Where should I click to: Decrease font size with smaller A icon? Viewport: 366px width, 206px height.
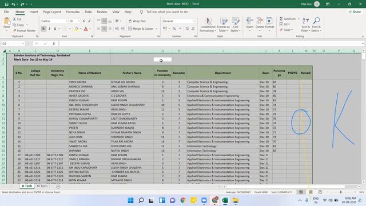pos(89,21)
